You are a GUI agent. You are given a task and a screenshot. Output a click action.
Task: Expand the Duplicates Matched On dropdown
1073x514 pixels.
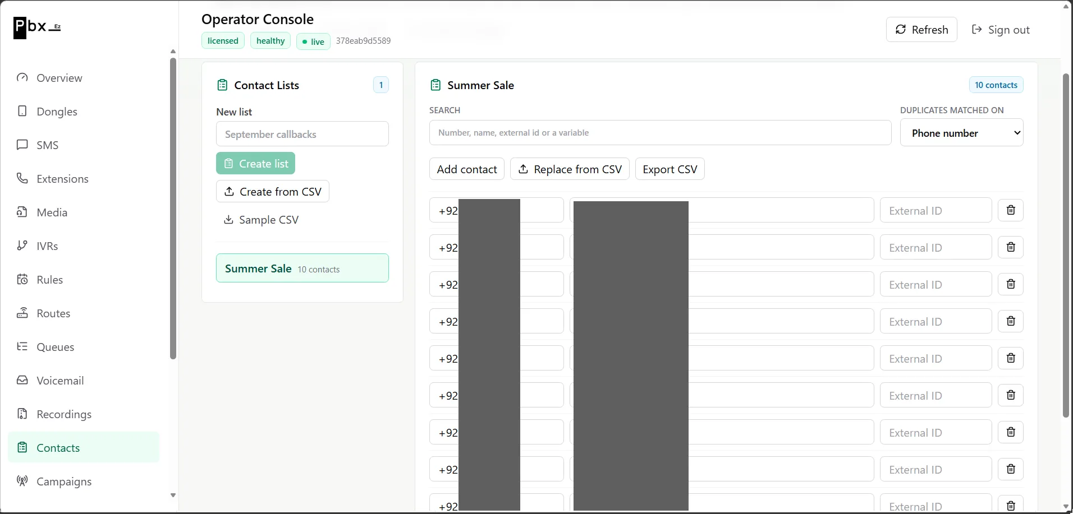pos(961,133)
